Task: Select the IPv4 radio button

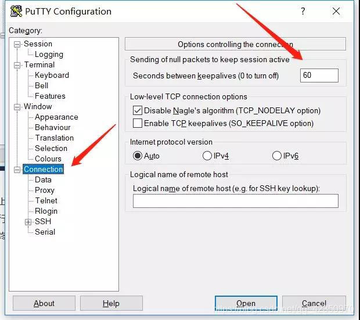Action: [x=207, y=156]
